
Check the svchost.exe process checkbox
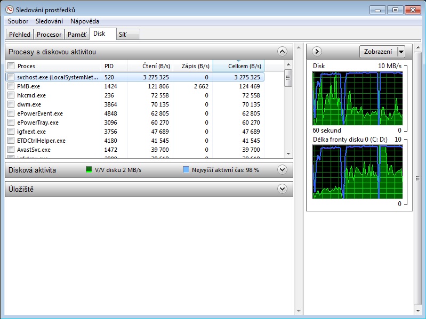click(x=11, y=77)
